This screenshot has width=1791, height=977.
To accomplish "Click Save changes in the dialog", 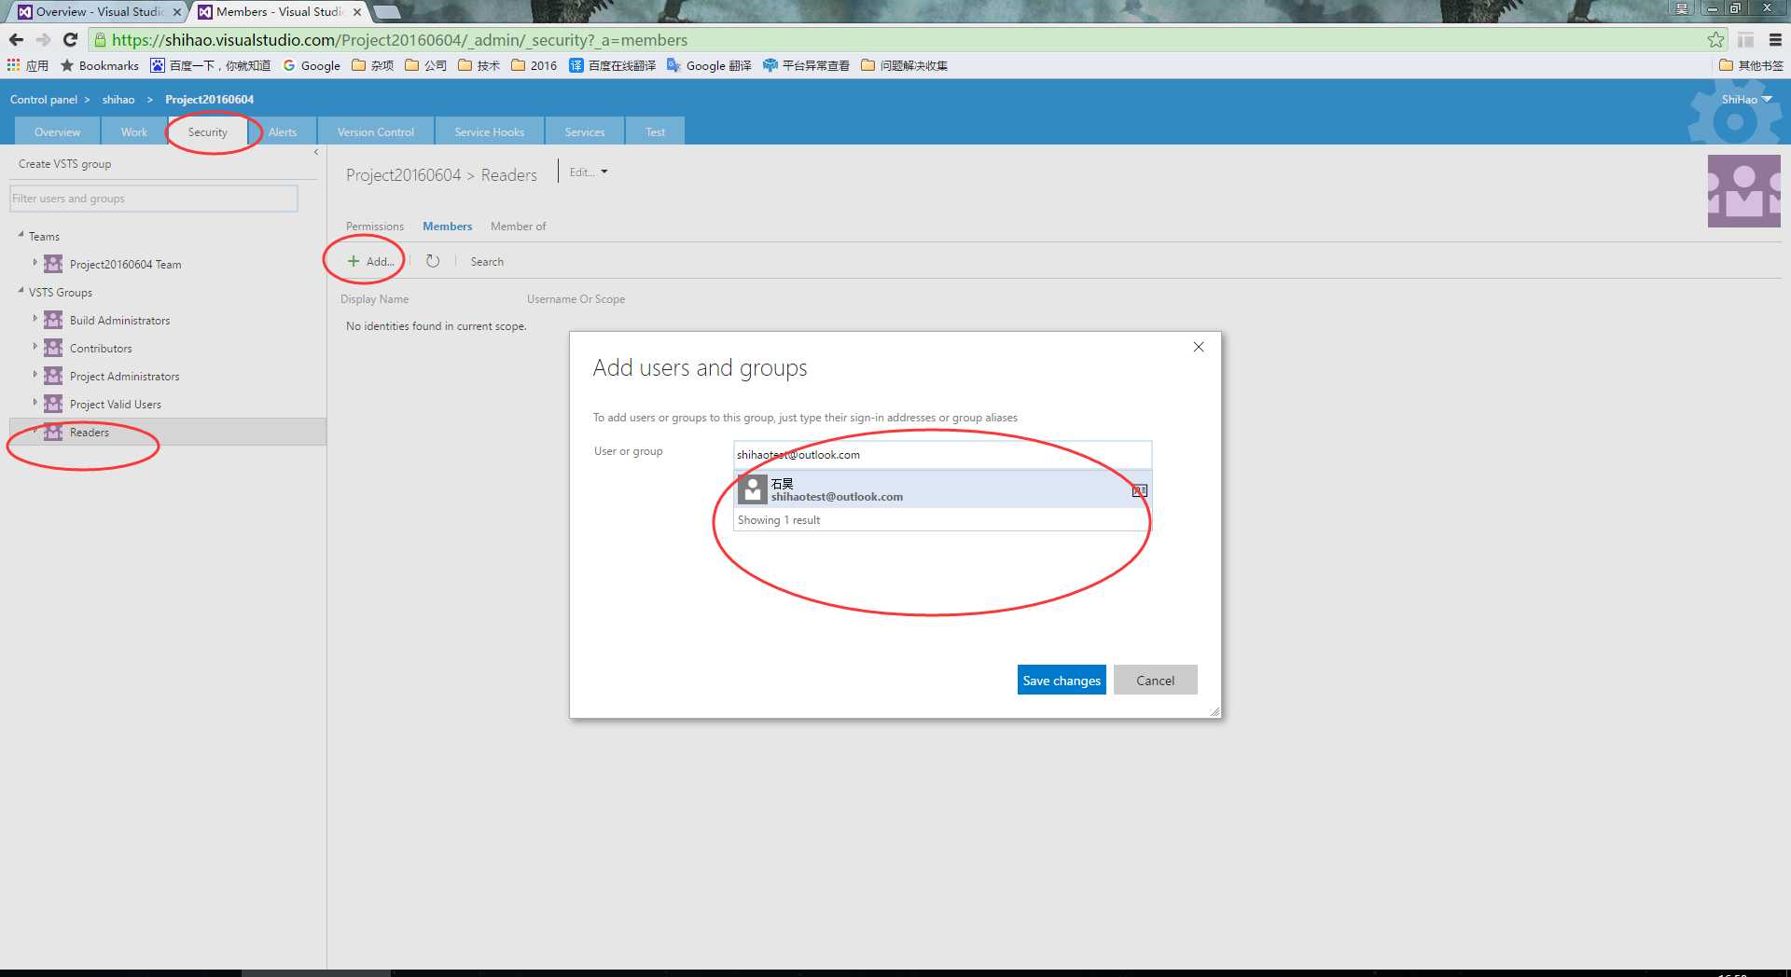I will click(x=1062, y=680).
